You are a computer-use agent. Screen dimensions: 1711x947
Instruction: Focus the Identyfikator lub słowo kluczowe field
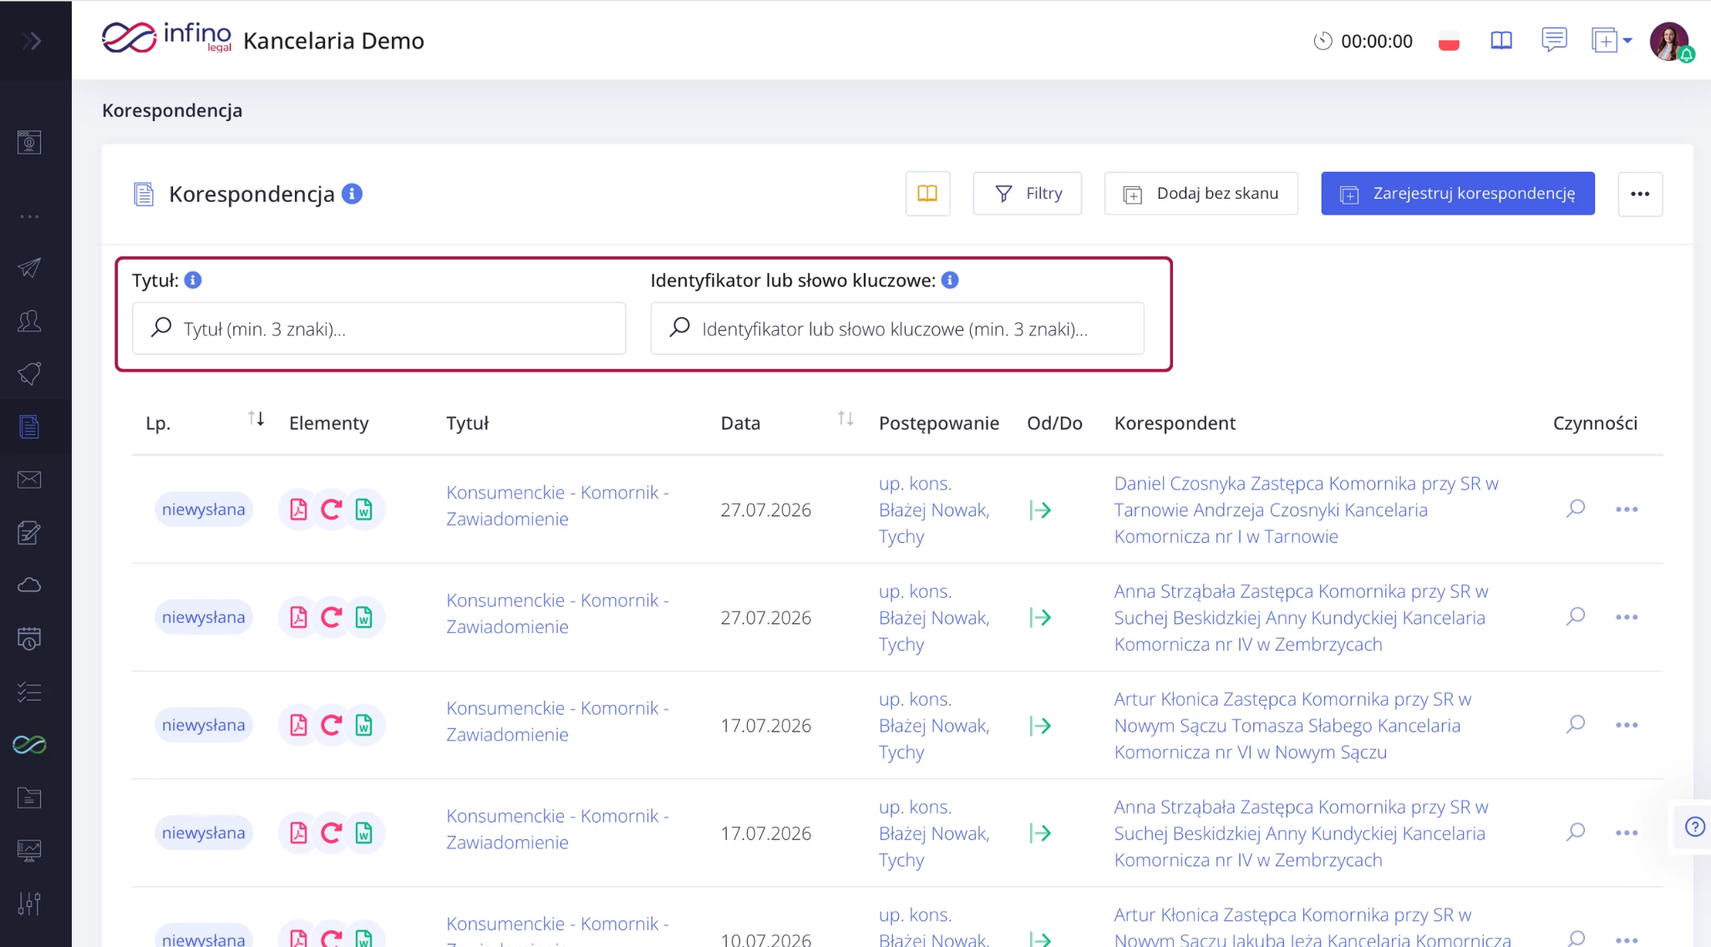tap(897, 328)
